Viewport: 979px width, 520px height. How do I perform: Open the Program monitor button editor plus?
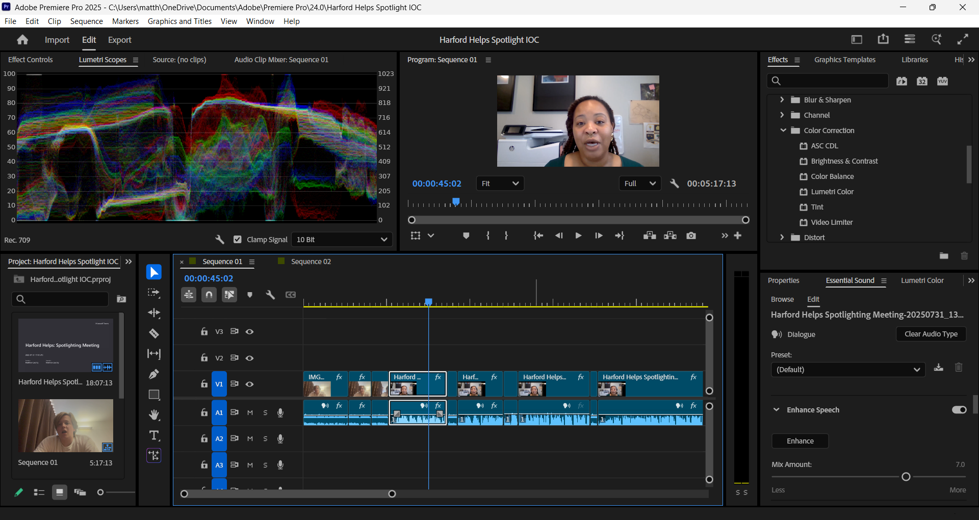click(738, 236)
